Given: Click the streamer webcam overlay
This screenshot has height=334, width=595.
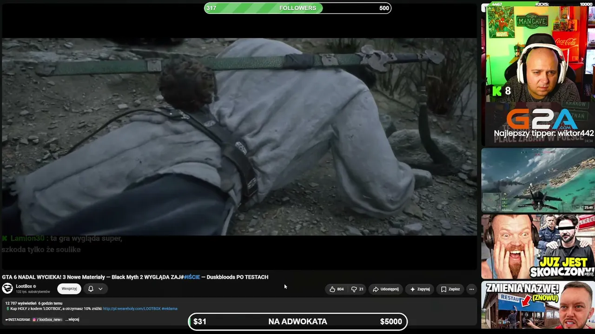Looking at the screenshot, I should pyautogui.click(x=541, y=54).
